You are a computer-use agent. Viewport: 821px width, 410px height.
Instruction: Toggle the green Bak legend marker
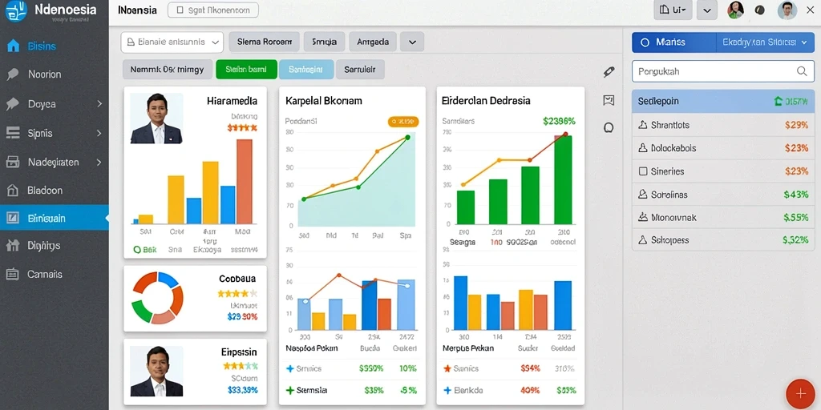[x=137, y=250]
